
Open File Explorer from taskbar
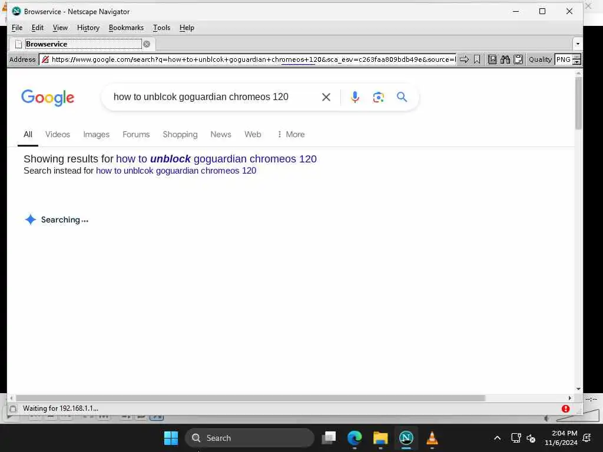[x=380, y=437]
